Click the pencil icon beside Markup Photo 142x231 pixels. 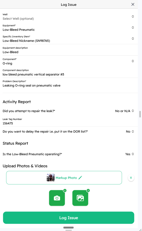click(80, 178)
